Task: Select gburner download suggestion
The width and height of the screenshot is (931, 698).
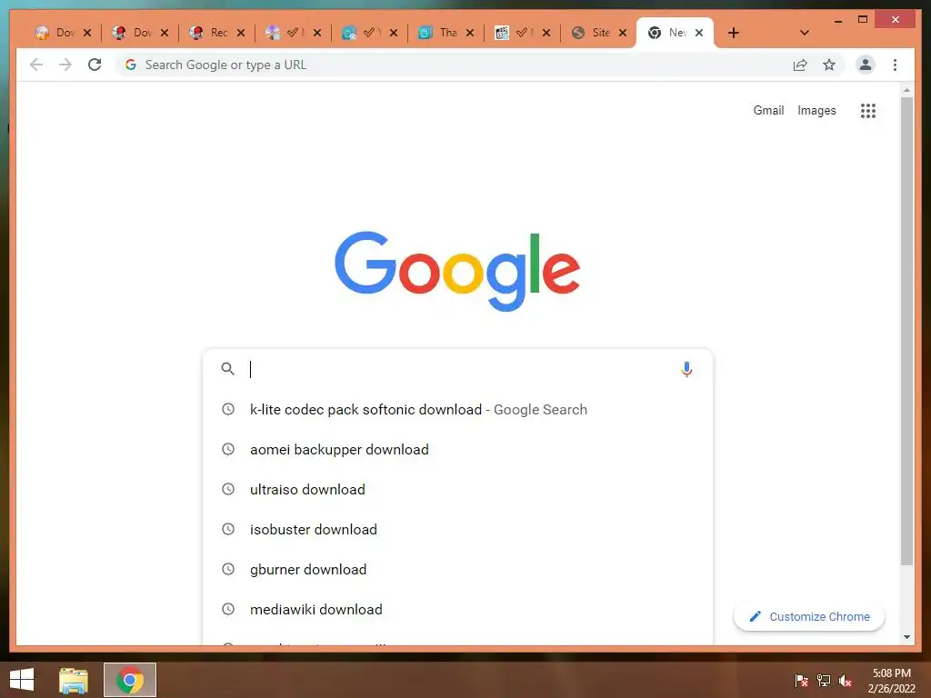Action: coord(457,569)
